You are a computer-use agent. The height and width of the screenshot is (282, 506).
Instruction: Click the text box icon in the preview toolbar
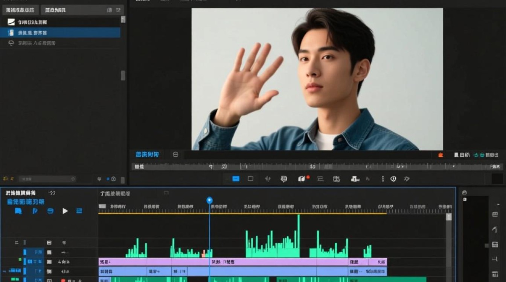[284, 179]
